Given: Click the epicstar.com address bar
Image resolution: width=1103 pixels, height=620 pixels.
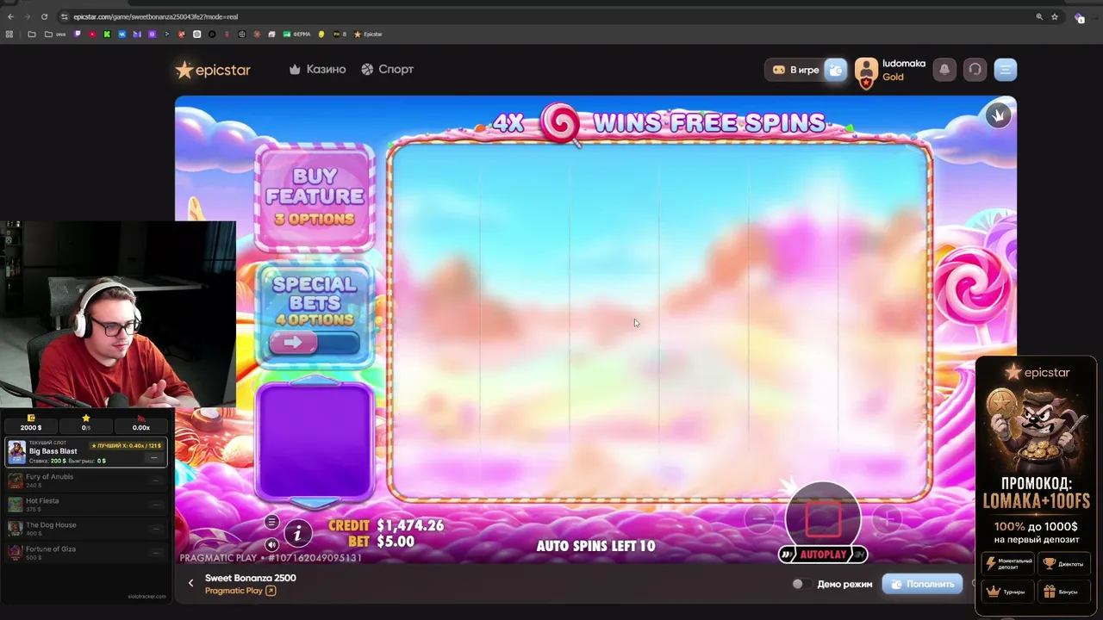Looking at the screenshot, I should tap(551, 16).
